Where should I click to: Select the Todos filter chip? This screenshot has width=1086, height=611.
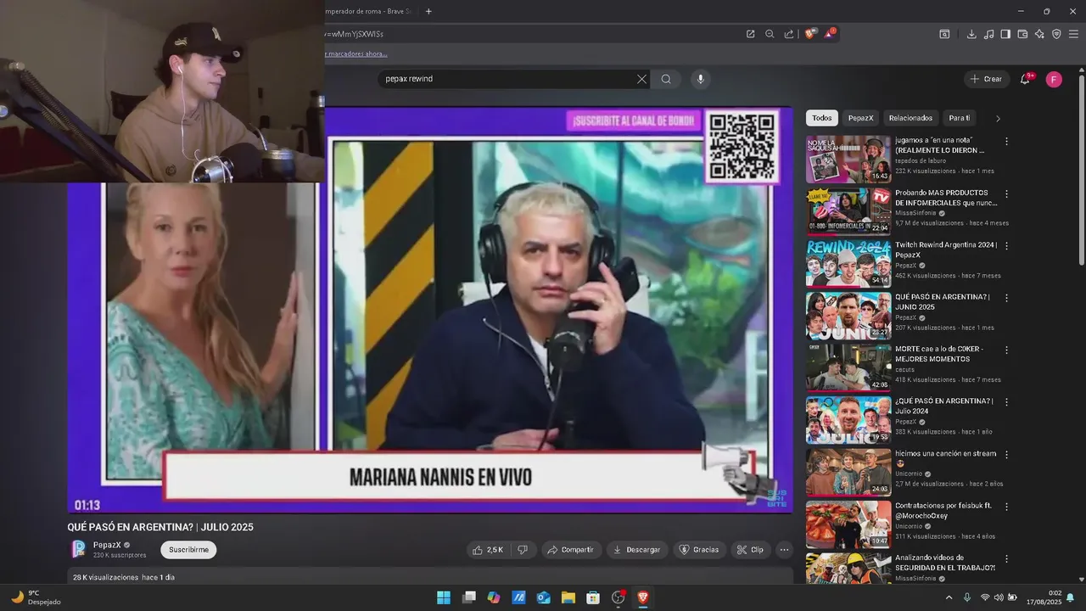pos(821,118)
